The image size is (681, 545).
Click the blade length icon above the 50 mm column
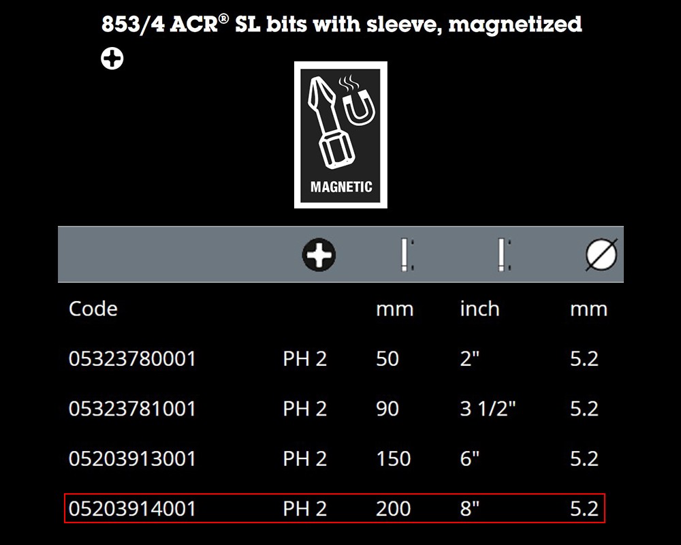point(407,255)
